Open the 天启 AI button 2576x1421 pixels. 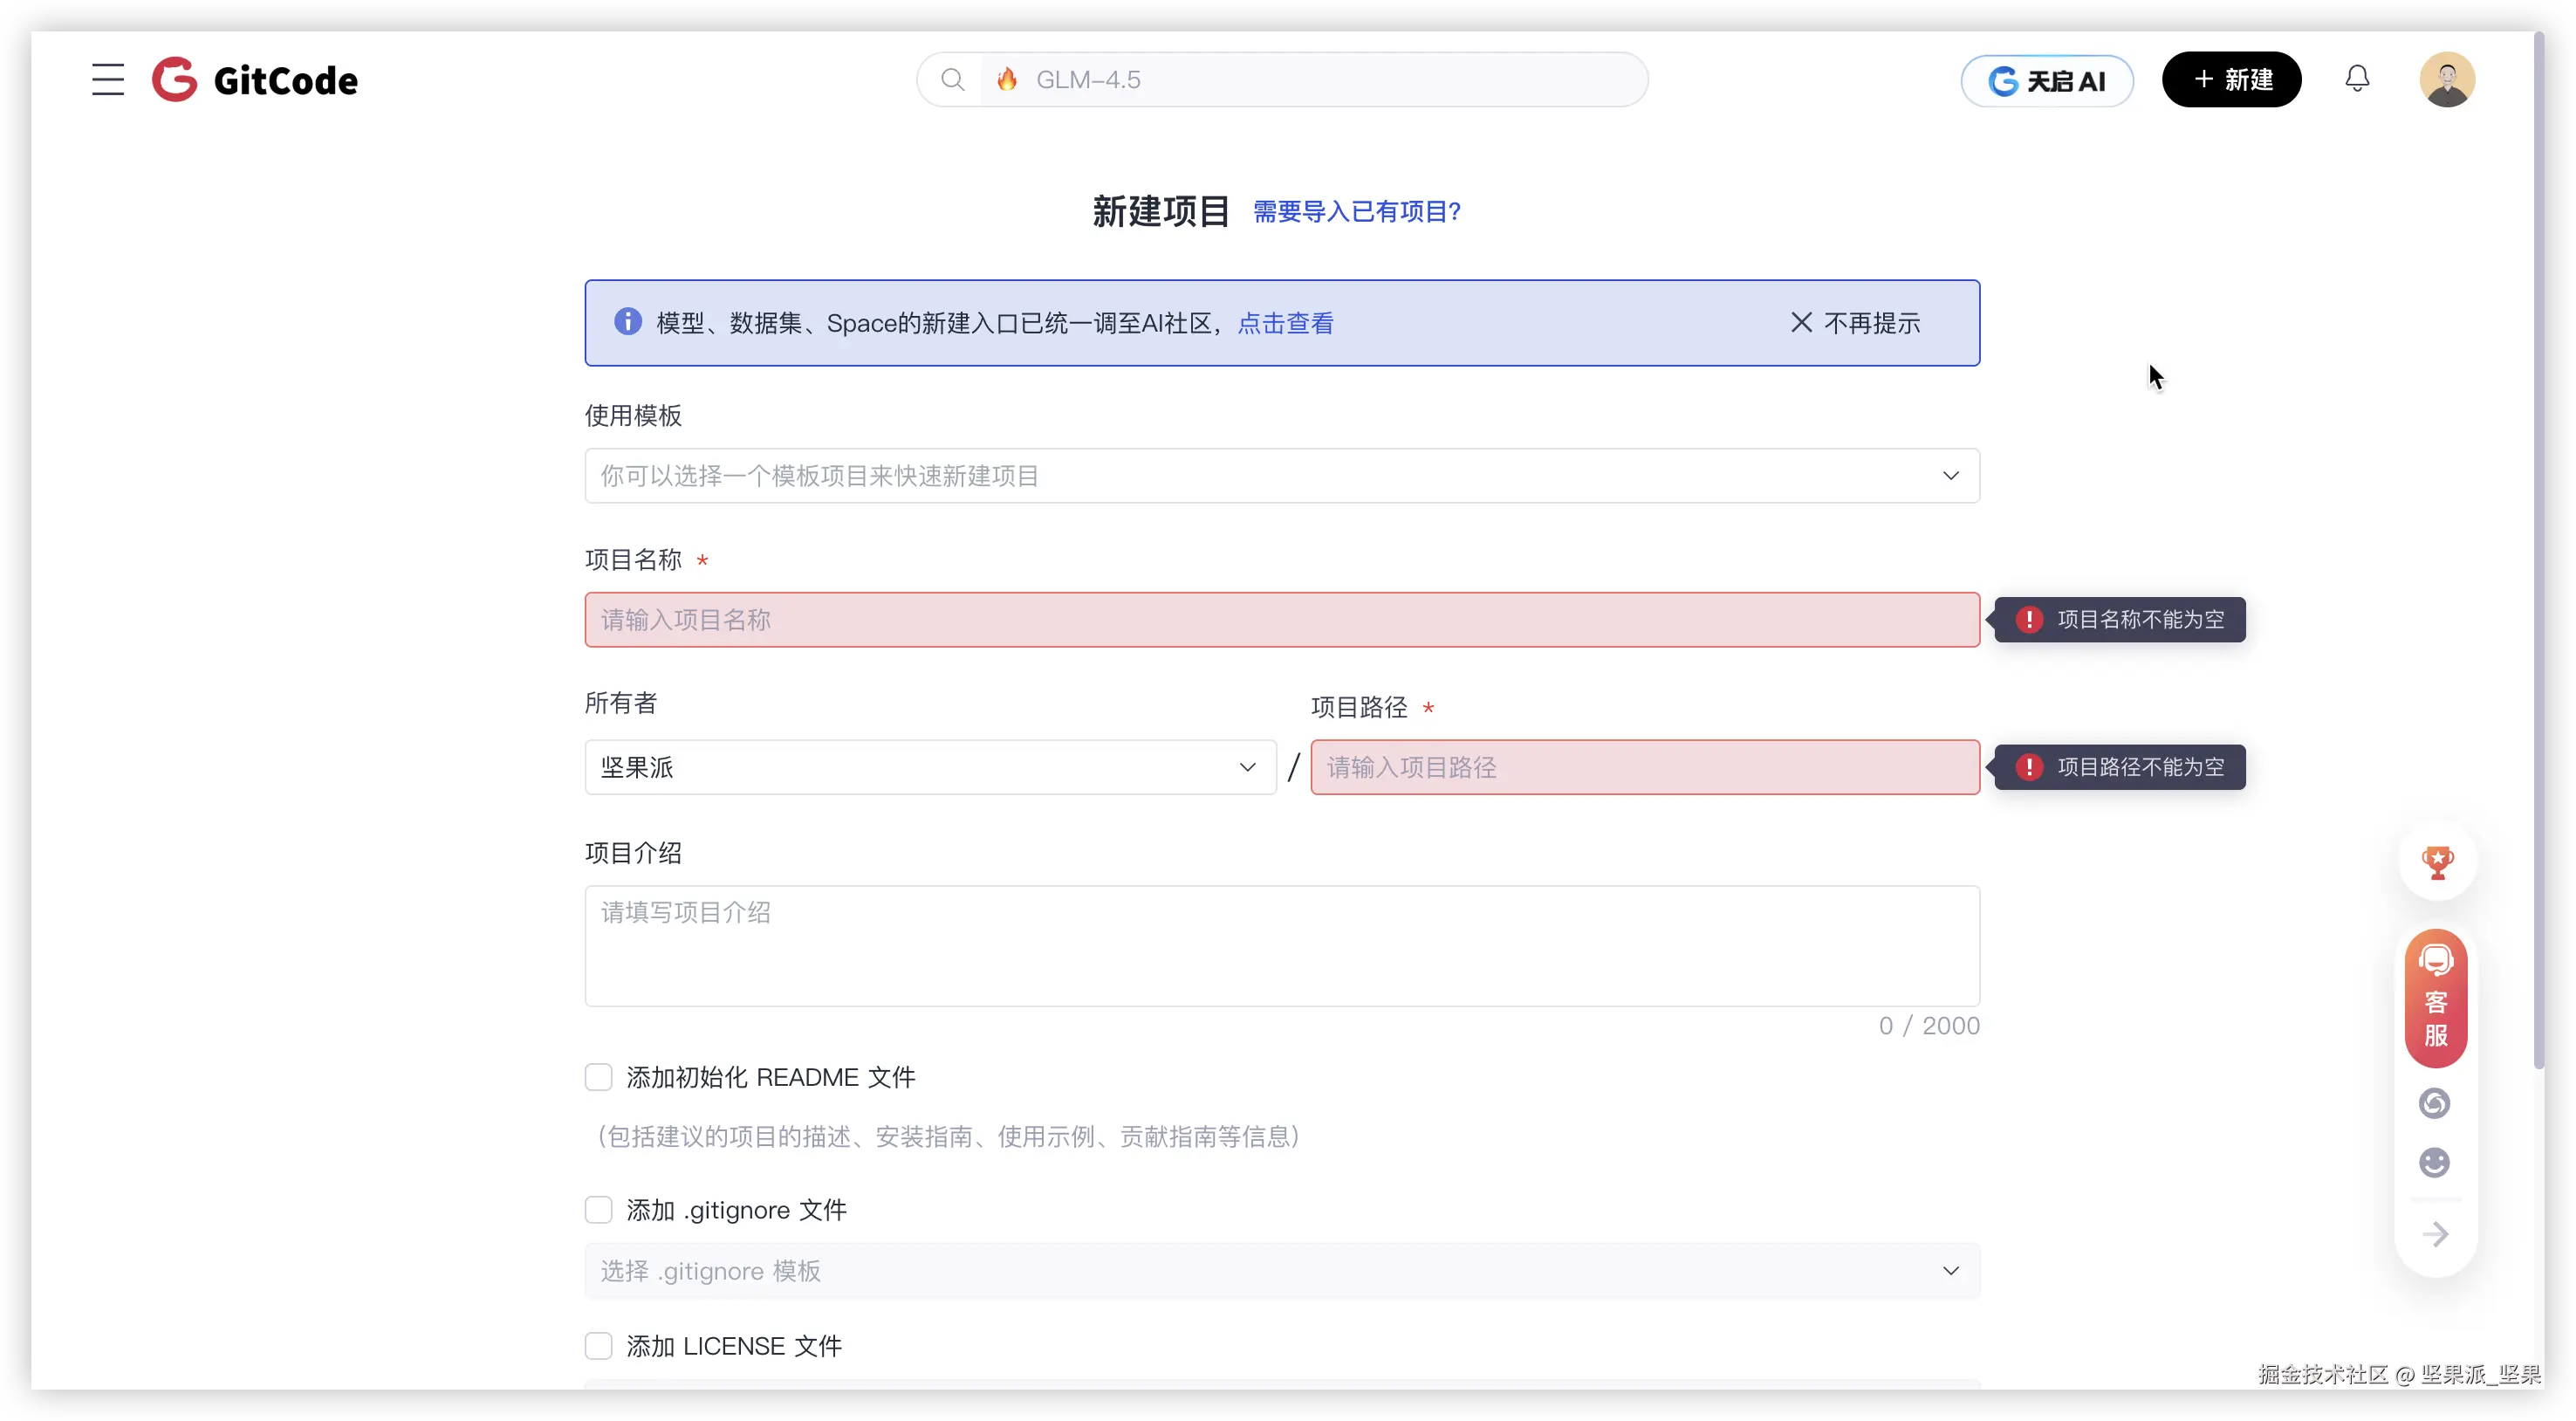pos(2047,81)
